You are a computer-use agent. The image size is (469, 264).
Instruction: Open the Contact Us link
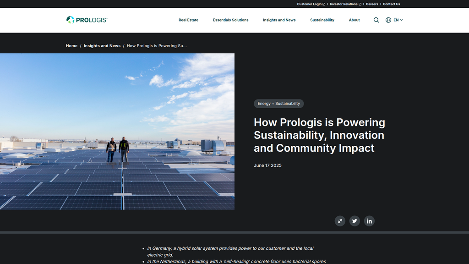391,4
